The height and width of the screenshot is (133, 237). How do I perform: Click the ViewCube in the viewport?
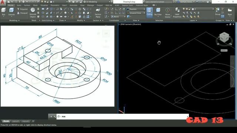224,37
